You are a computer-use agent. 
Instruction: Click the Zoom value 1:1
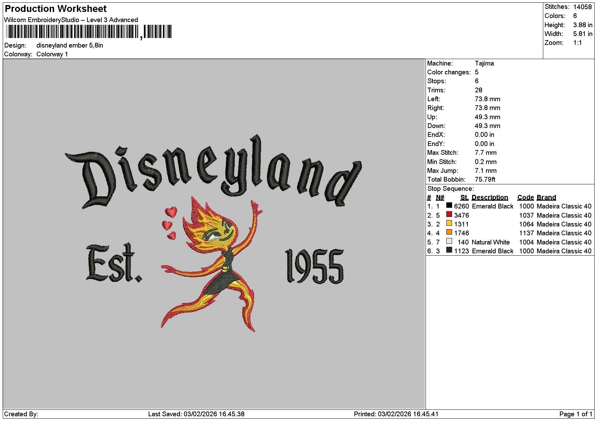click(x=578, y=43)
